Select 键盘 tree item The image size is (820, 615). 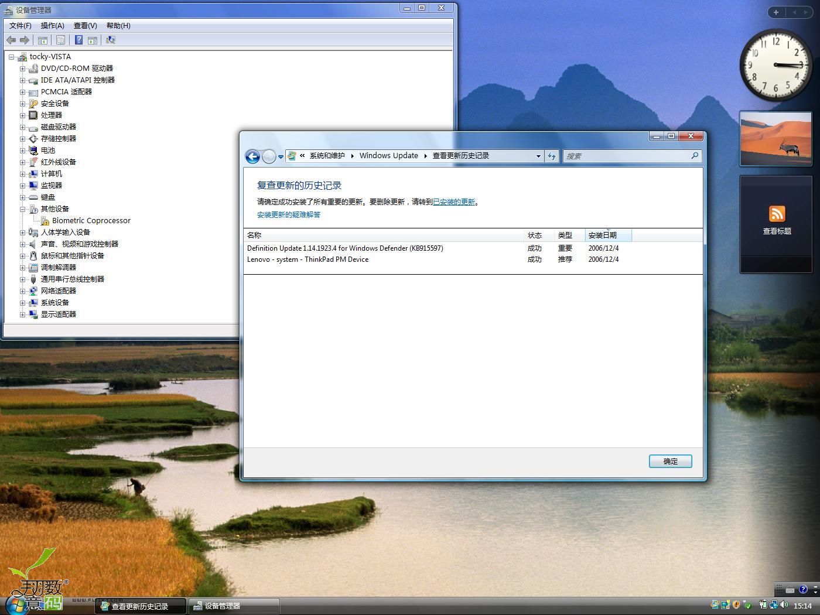48,197
